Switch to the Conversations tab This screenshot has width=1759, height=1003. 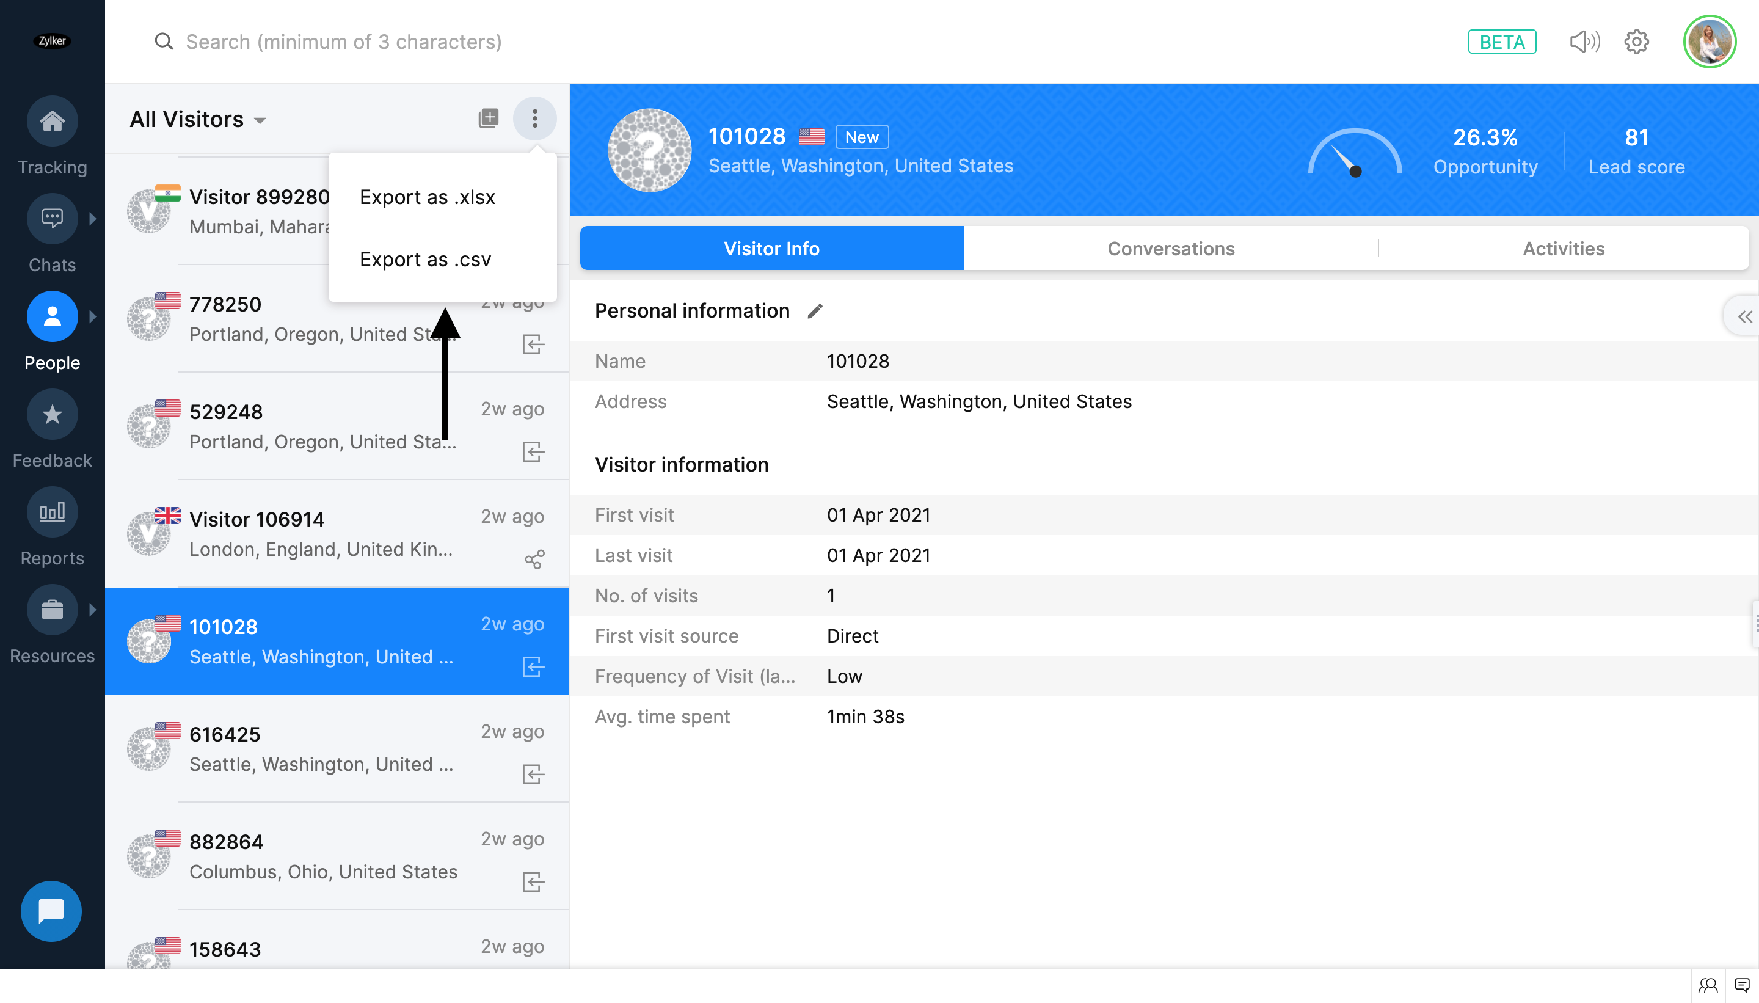[x=1170, y=249]
